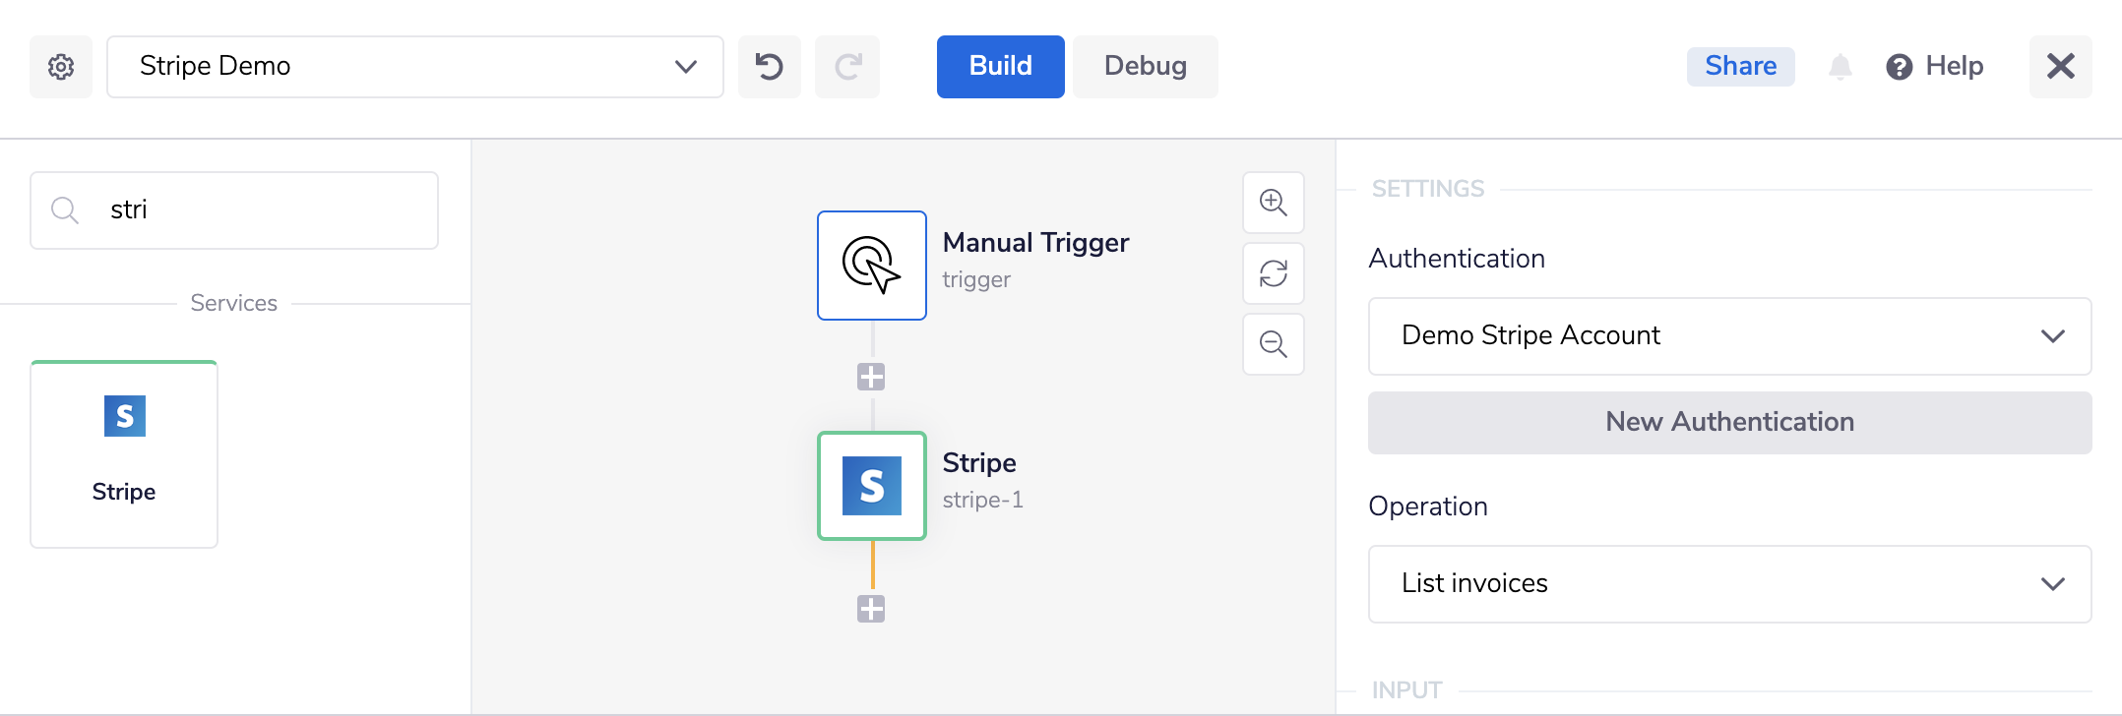Select the Stripe node on canvas
The image size is (2122, 716).
click(872, 486)
